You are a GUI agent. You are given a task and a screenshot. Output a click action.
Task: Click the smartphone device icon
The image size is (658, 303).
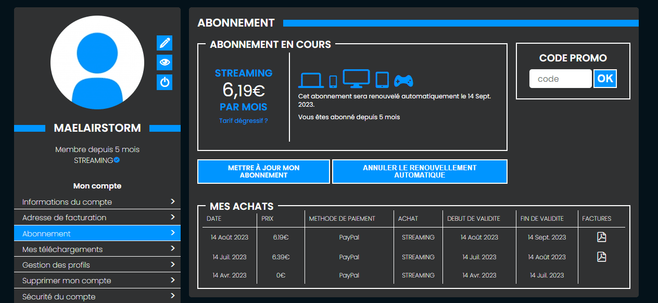pyautogui.click(x=333, y=82)
